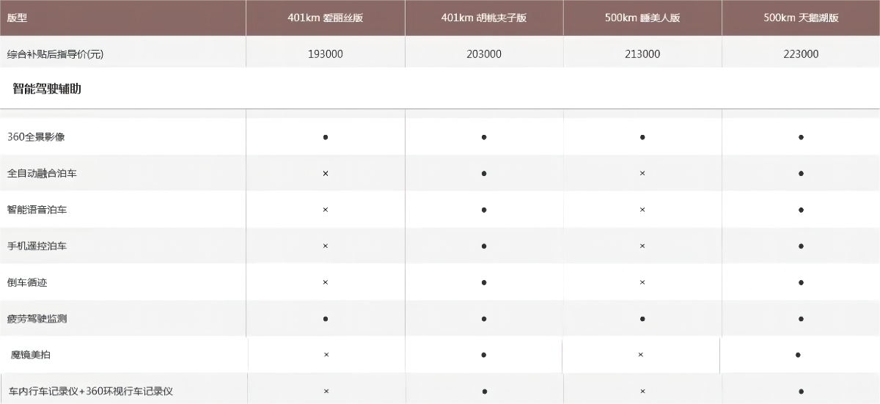Click the 360全景影像 dot under 睡美人版

point(642,137)
